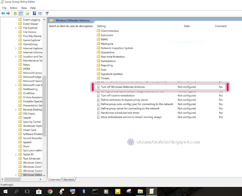Click the Forward arrow toolbar icon
Viewport: 242px width, 196px height.
(8, 13)
